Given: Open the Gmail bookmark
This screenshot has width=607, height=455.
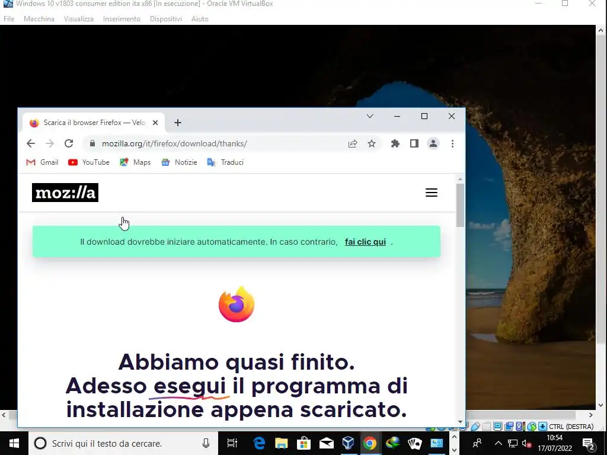Looking at the screenshot, I should (x=42, y=162).
